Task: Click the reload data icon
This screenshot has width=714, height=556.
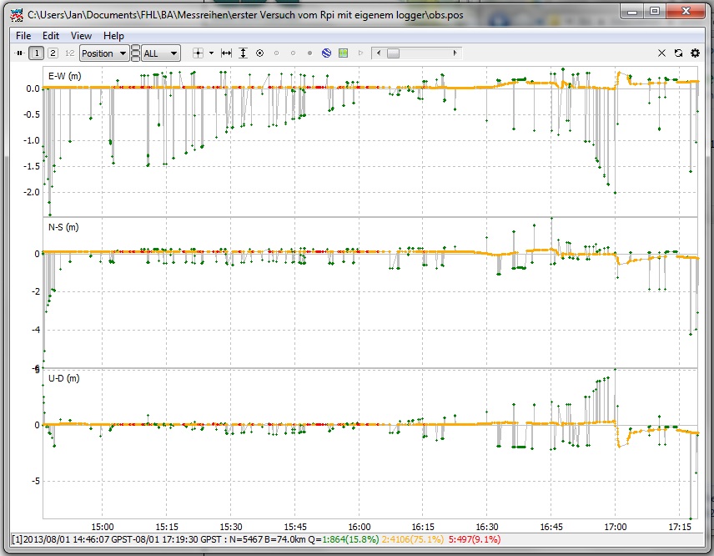Action: click(679, 53)
